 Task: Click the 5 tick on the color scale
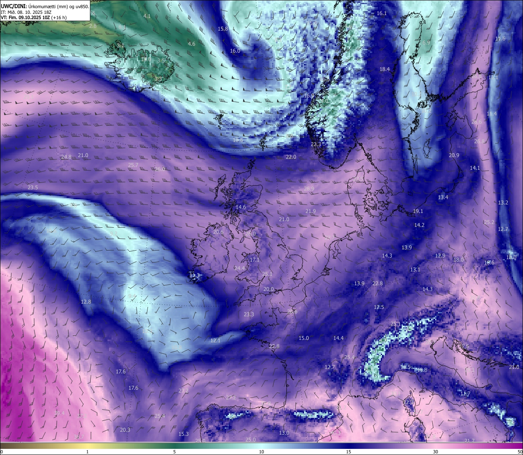point(174,452)
